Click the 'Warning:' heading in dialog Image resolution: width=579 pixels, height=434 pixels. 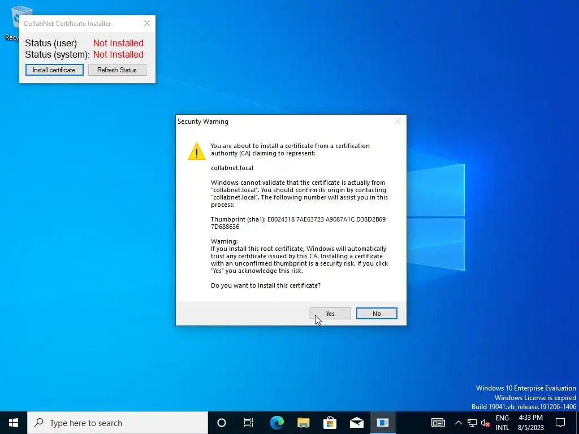click(224, 241)
